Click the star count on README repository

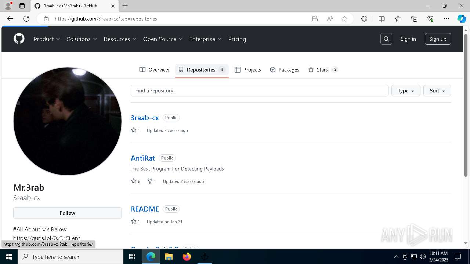[x=135, y=221]
